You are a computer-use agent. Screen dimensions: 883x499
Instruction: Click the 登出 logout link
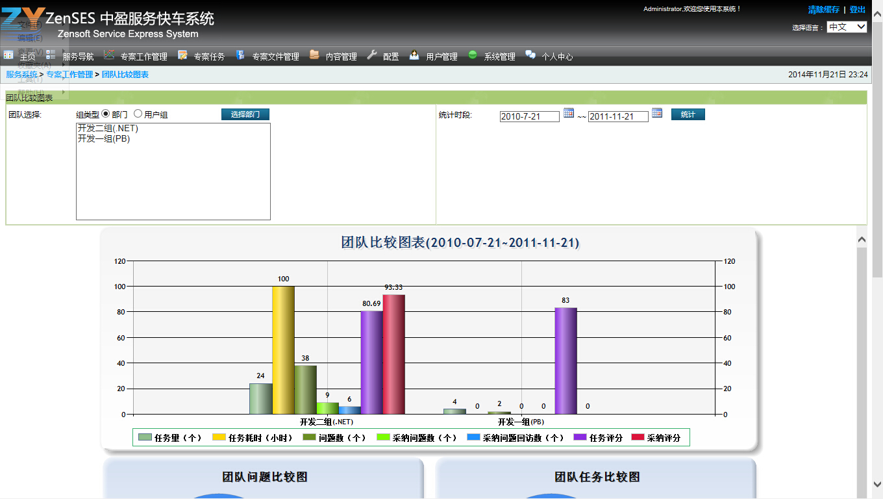pyautogui.click(x=858, y=10)
